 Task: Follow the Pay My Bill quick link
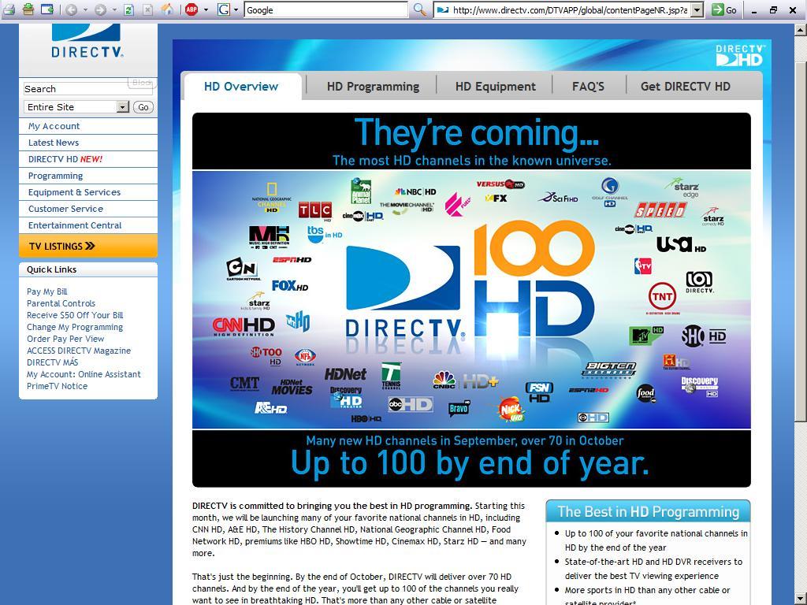click(46, 291)
